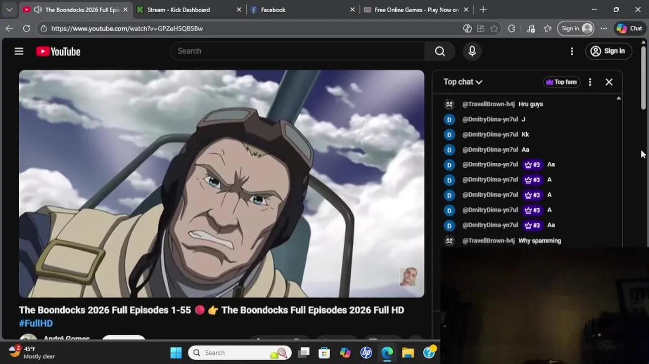Open the Favorites list icon
This screenshot has height=364, width=649.
pos(548,28)
